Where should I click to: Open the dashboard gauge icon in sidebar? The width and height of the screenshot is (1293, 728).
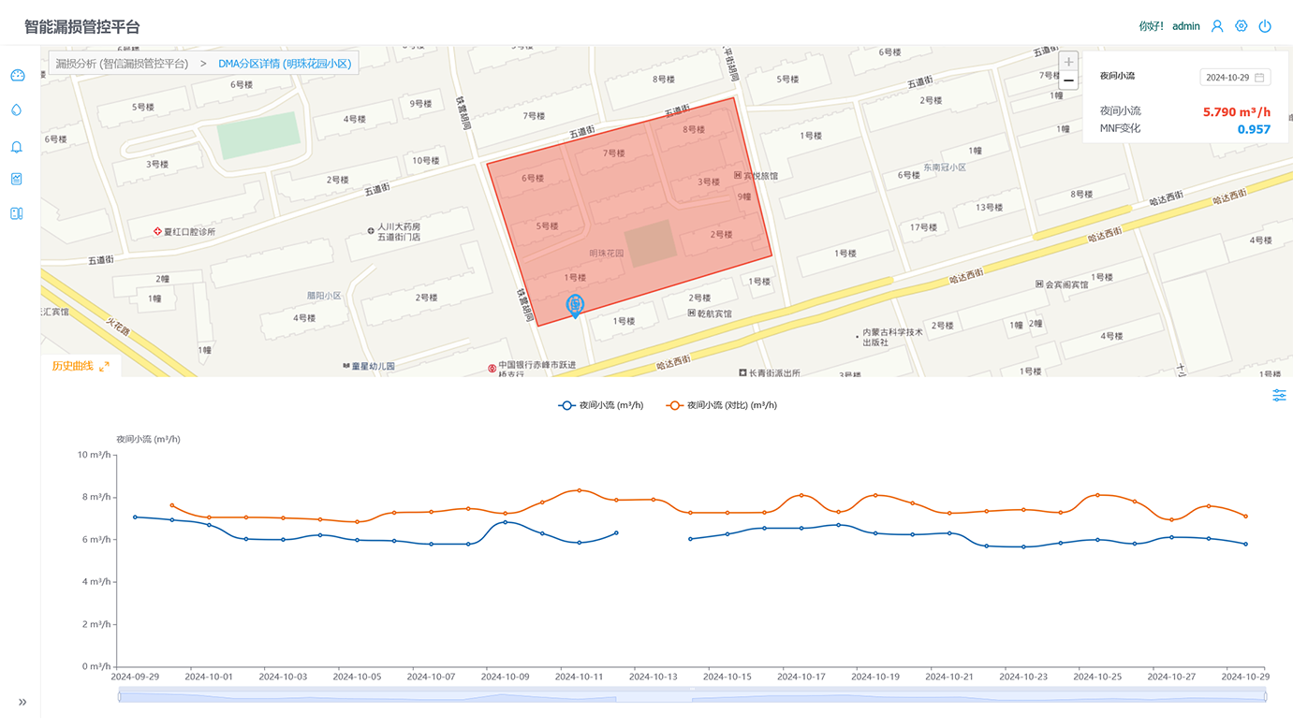coord(17,76)
